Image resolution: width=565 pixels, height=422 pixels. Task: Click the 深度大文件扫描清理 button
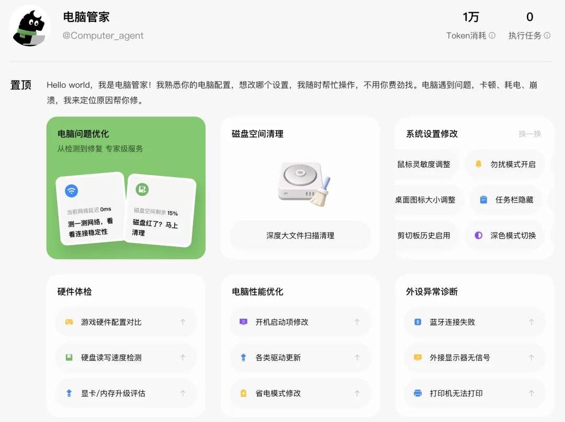(x=300, y=236)
